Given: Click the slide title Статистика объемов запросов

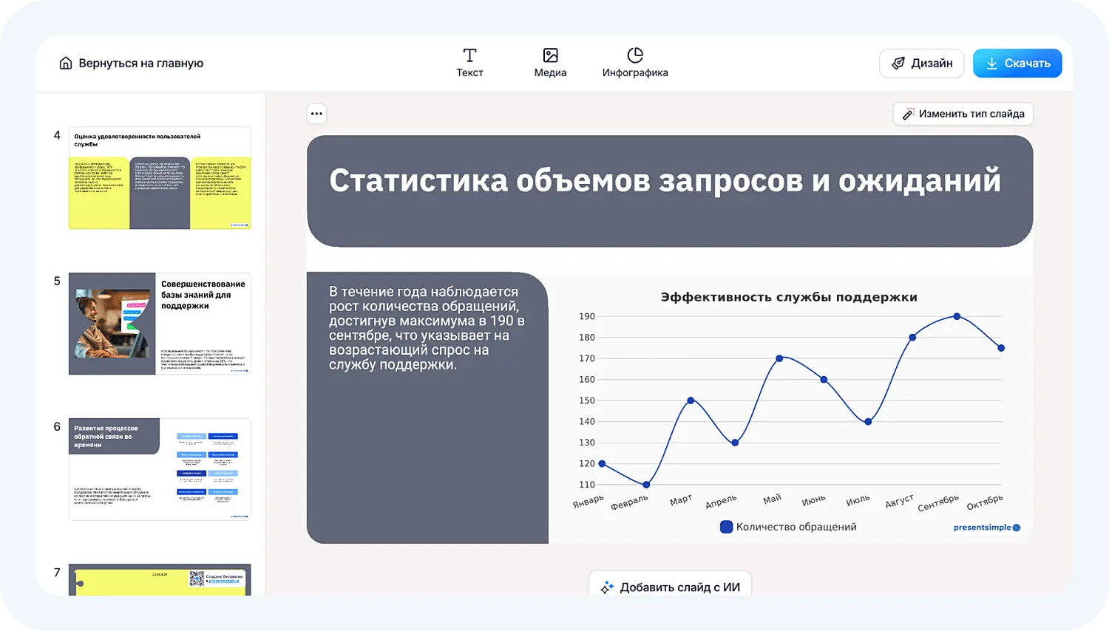Looking at the screenshot, I should click(x=665, y=181).
